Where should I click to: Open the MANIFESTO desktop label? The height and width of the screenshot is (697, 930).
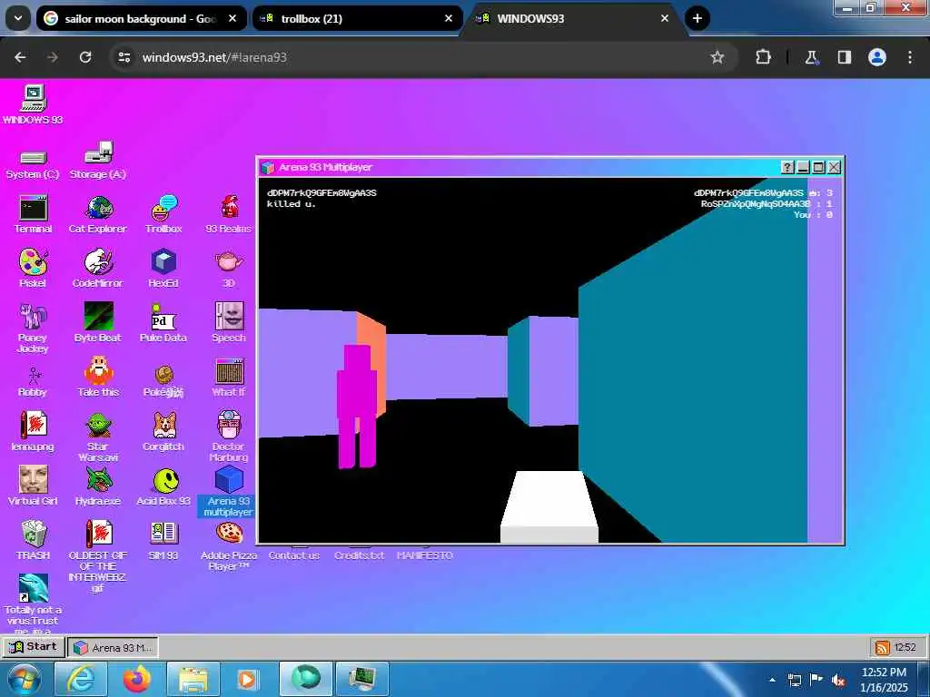425,555
